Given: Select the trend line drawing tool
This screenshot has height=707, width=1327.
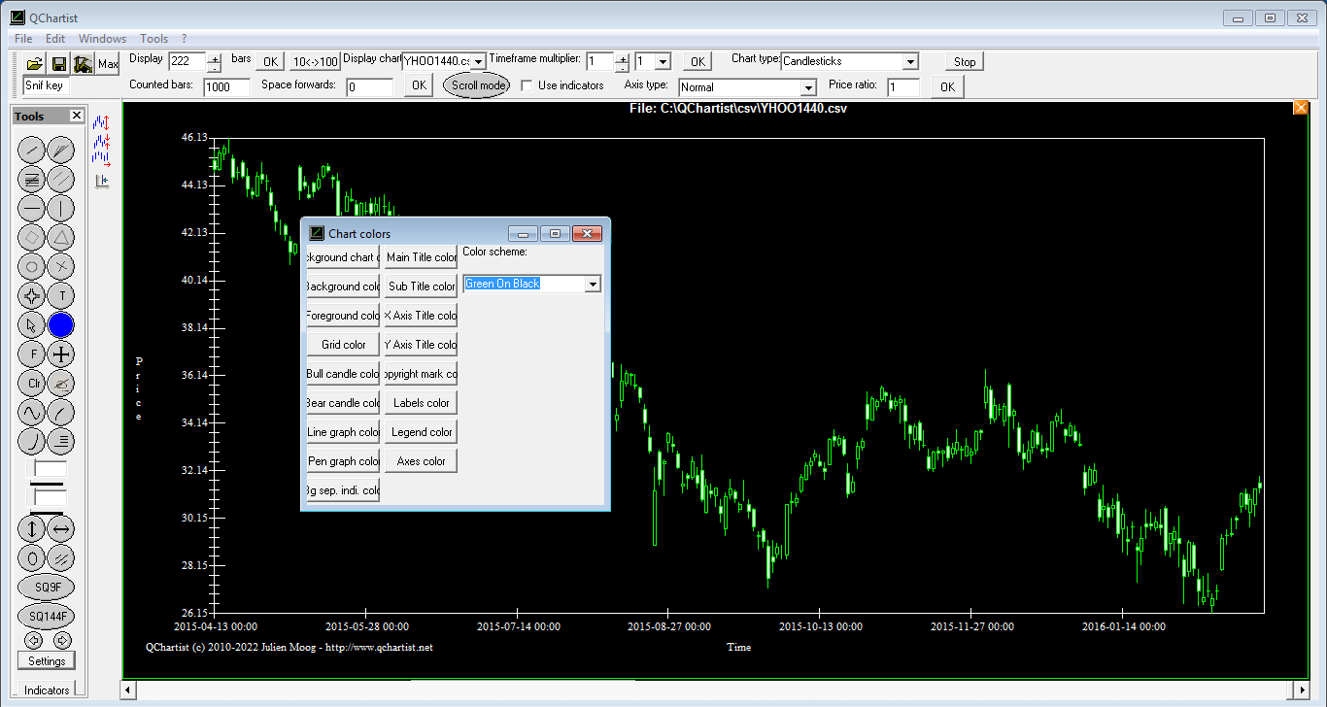Looking at the screenshot, I should (x=32, y=151).
